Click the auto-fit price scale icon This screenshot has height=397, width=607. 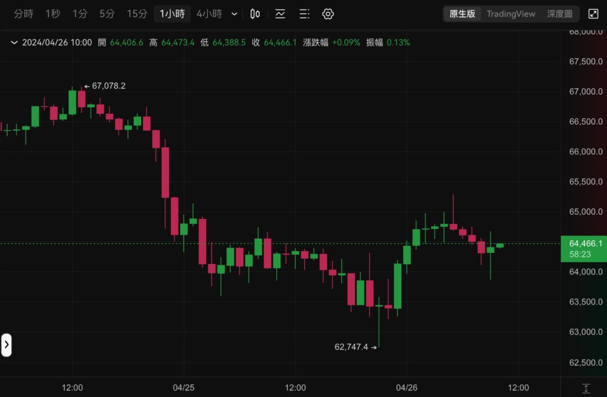(586, 388)
